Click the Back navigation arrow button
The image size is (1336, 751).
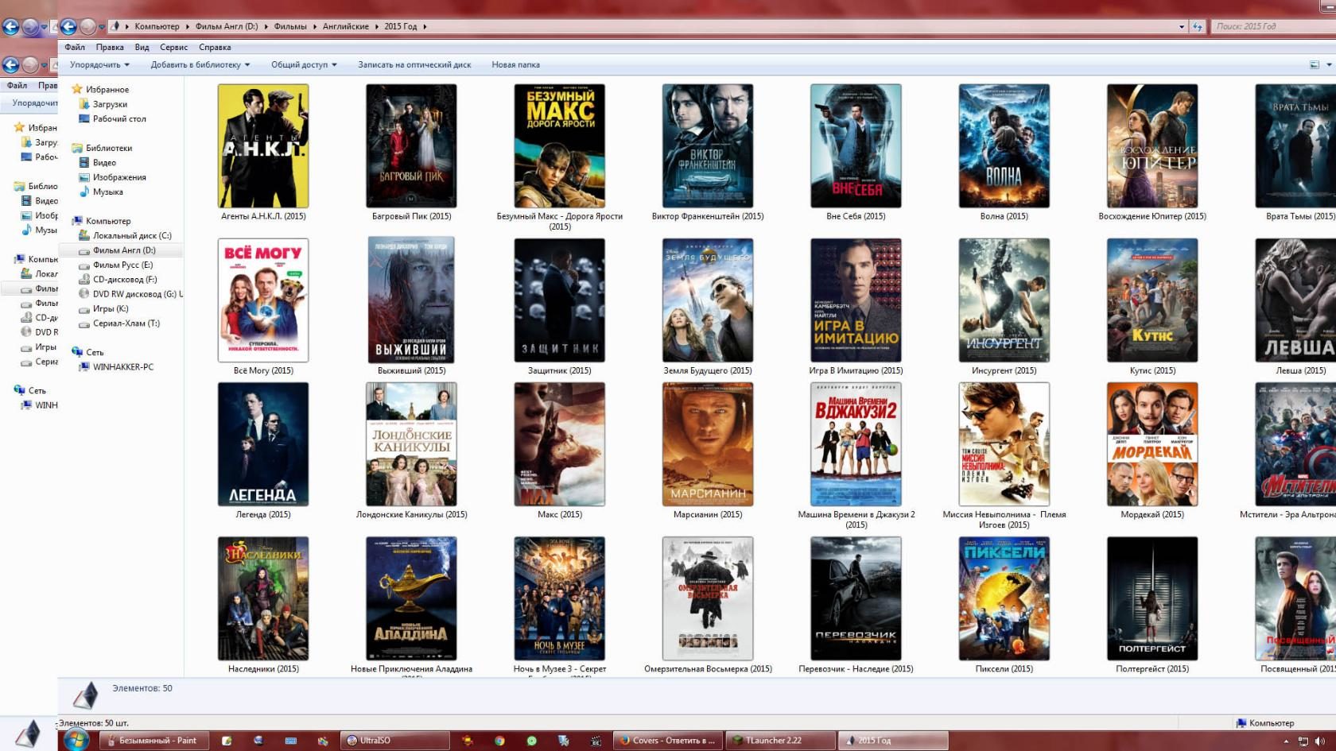(68, 26)
